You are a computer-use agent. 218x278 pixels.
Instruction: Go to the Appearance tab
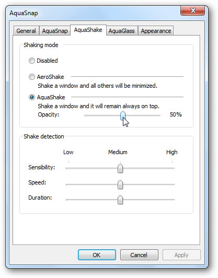click(156, 31)
